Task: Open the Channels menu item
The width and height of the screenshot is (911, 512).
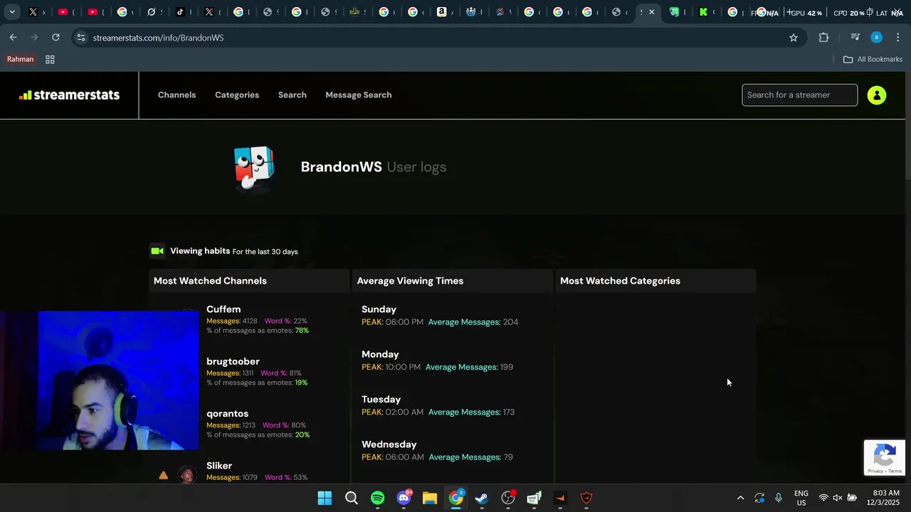Action: pos(177,95)
